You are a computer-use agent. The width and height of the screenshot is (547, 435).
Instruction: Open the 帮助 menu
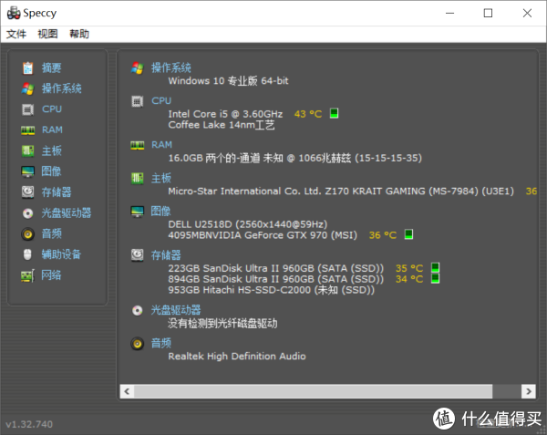tap(79, 34)
